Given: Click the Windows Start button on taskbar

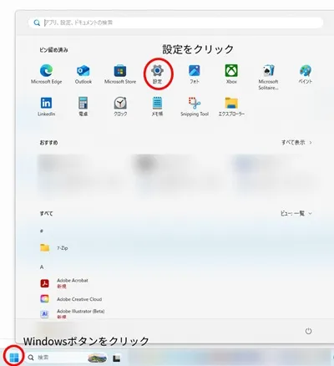Looking at the screenshot, I should point(14,358).
